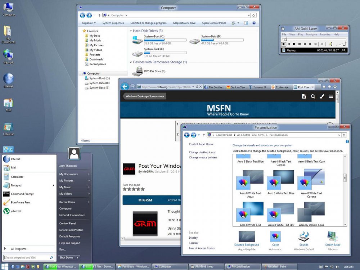Launch µTorrent from the Start menu
The height and width of the screenshot is (270, 360).
click(x=17, y=211)
